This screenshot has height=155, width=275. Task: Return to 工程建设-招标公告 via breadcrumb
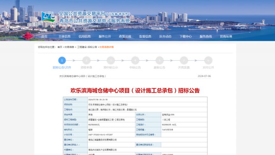tap(87, 47)
